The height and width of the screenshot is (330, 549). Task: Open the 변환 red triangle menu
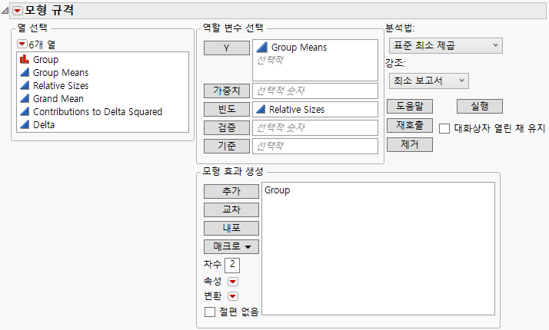[233, 296]
